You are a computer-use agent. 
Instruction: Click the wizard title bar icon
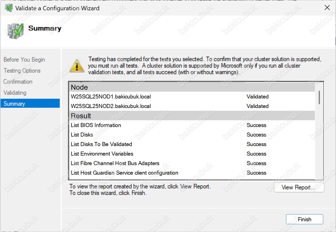9,8
